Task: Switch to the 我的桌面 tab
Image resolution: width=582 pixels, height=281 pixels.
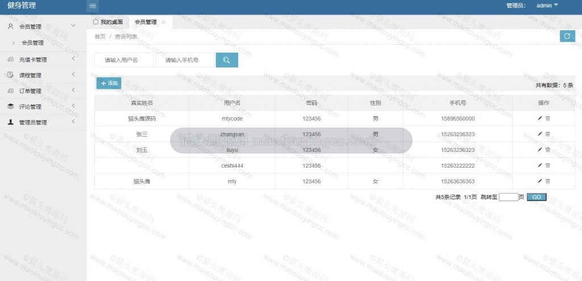Action: [108, 22]
